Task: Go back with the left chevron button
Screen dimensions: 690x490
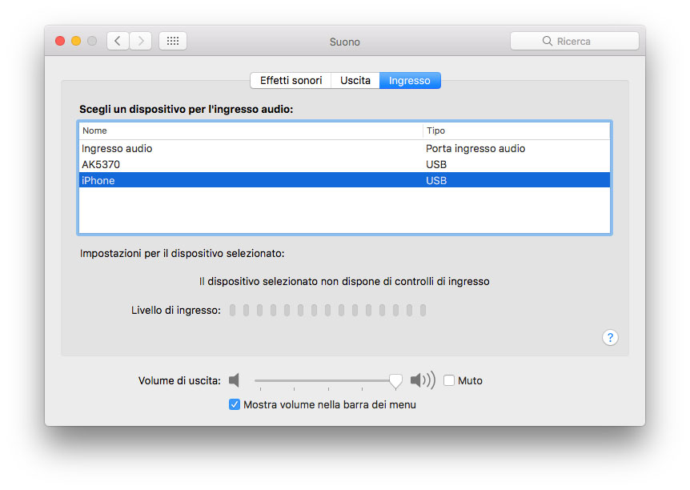Action: click(x=118, y=41)
